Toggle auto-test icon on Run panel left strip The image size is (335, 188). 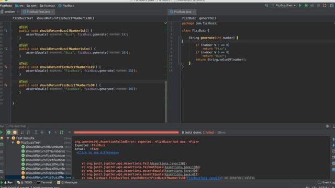coord(2,145)
